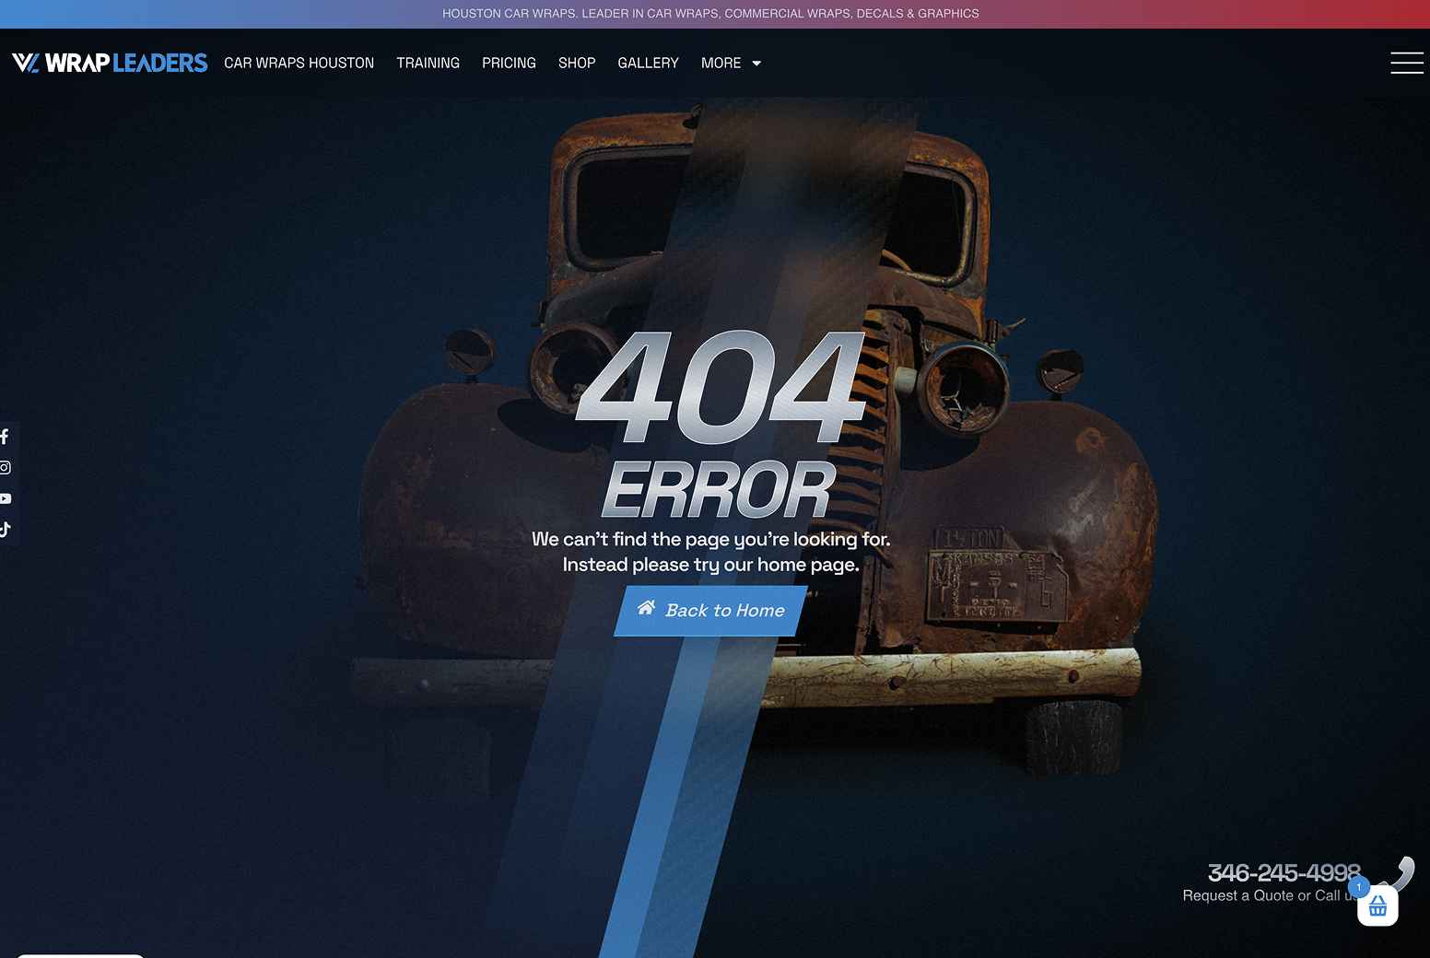Click the Houston Car Wraps top banner text

point(710,14)
